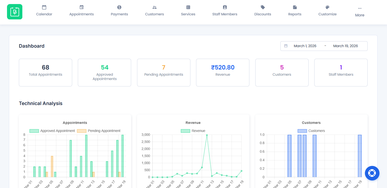Go to the Appointments tab
The width and height of the screenshot is (387, 188).
tap(81, 11)
